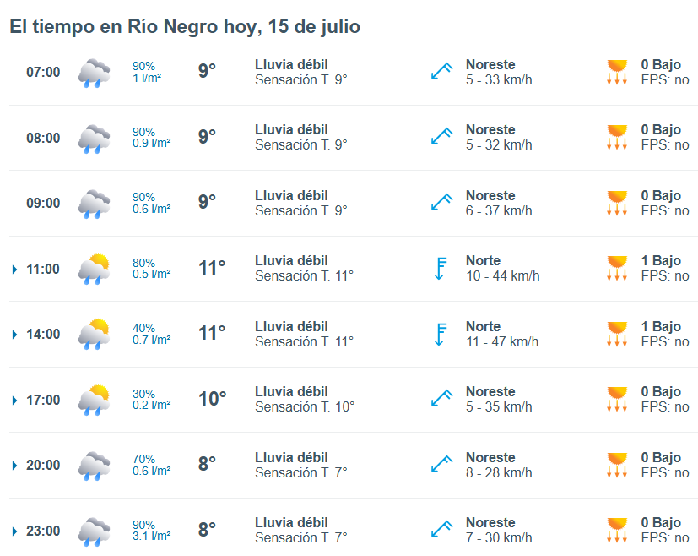Image resolution: width=698 pixels, height=556 pixels.
Task: Click the UV index sun icon at 09:00
Action: coord(617,203)
